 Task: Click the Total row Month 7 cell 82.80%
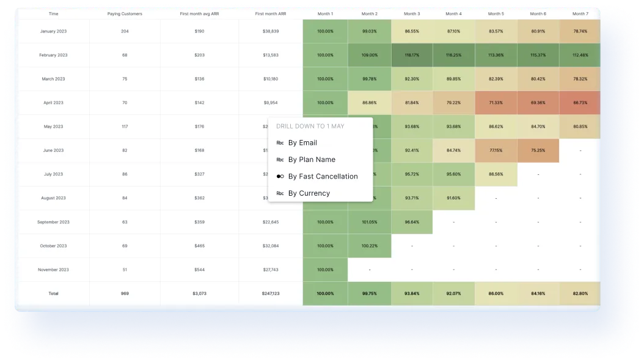(580, 294)
